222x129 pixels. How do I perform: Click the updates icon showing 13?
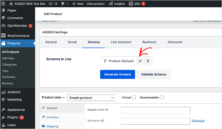coord(53,4)
